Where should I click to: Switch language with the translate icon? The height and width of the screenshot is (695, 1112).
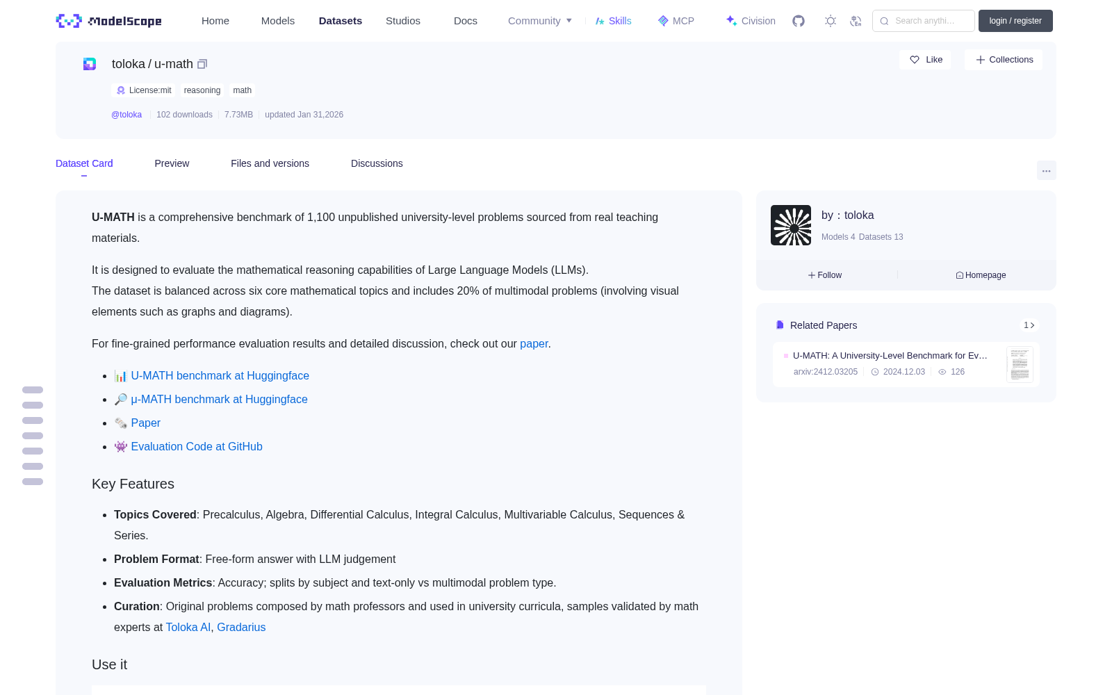click(856, 21)
